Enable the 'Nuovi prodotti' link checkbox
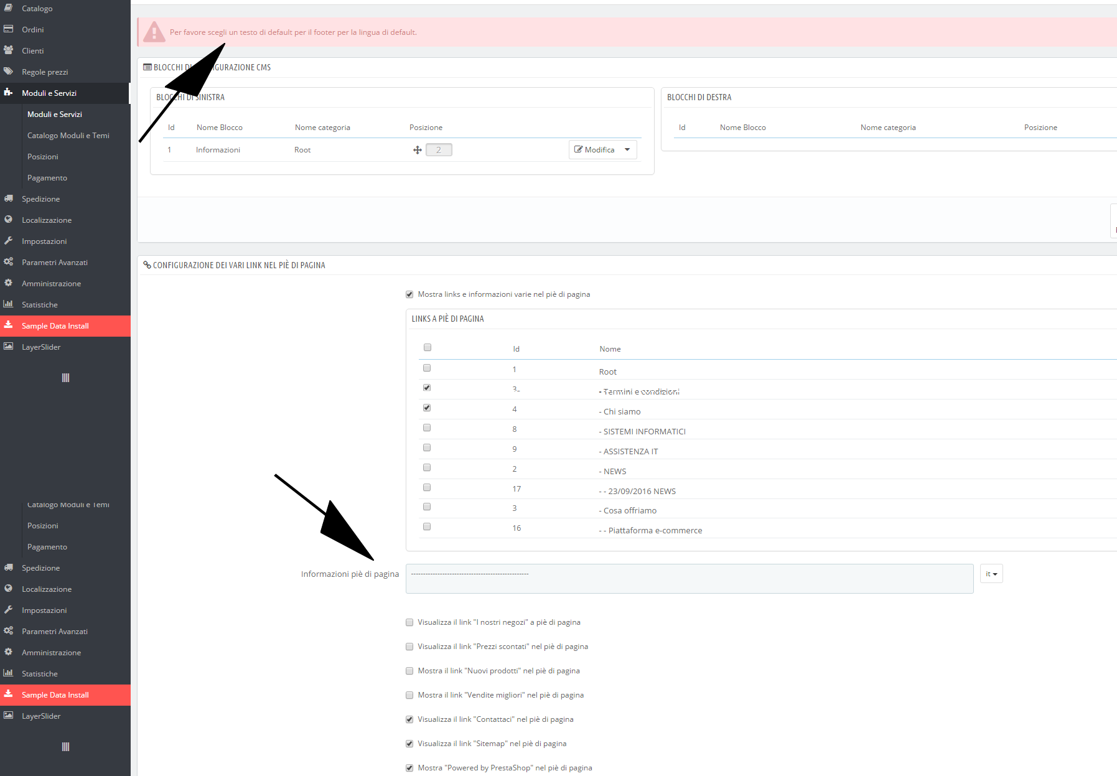 point(409,671)
